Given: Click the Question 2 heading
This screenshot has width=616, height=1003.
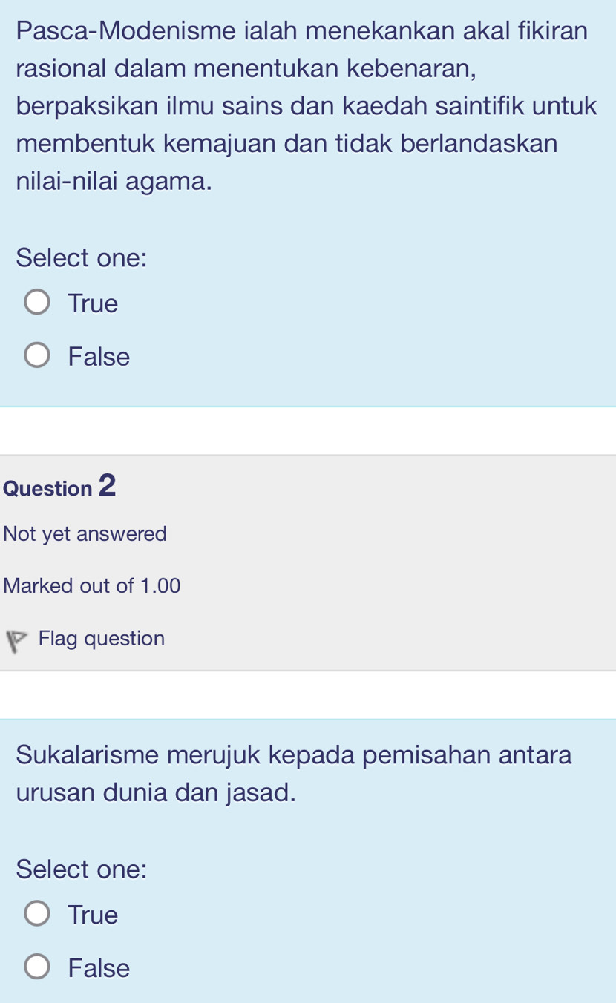Looking at the screenshot, I should pyautogui.click(x=59, y=487).
